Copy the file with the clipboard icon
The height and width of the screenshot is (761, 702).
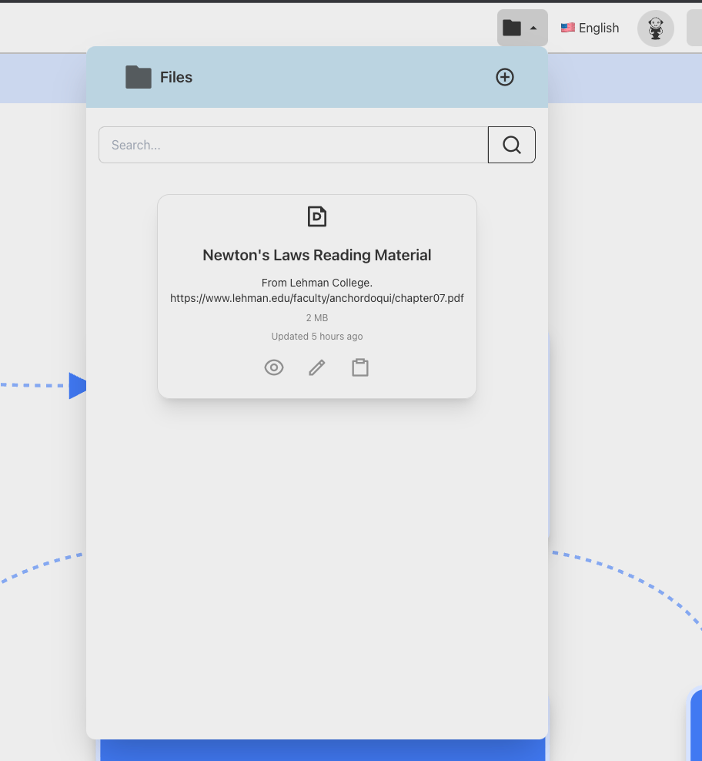pyautogui.click(x=360, y=368)
